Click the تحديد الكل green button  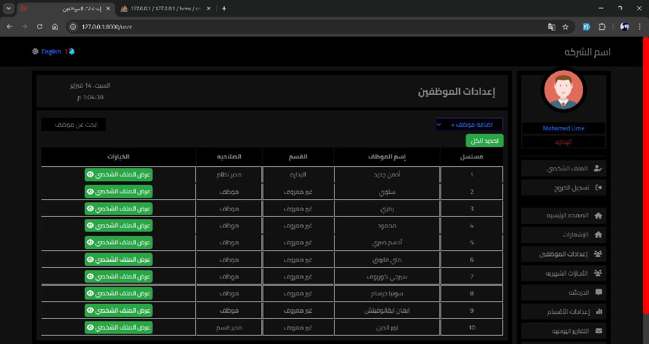[x=484, y=140]
